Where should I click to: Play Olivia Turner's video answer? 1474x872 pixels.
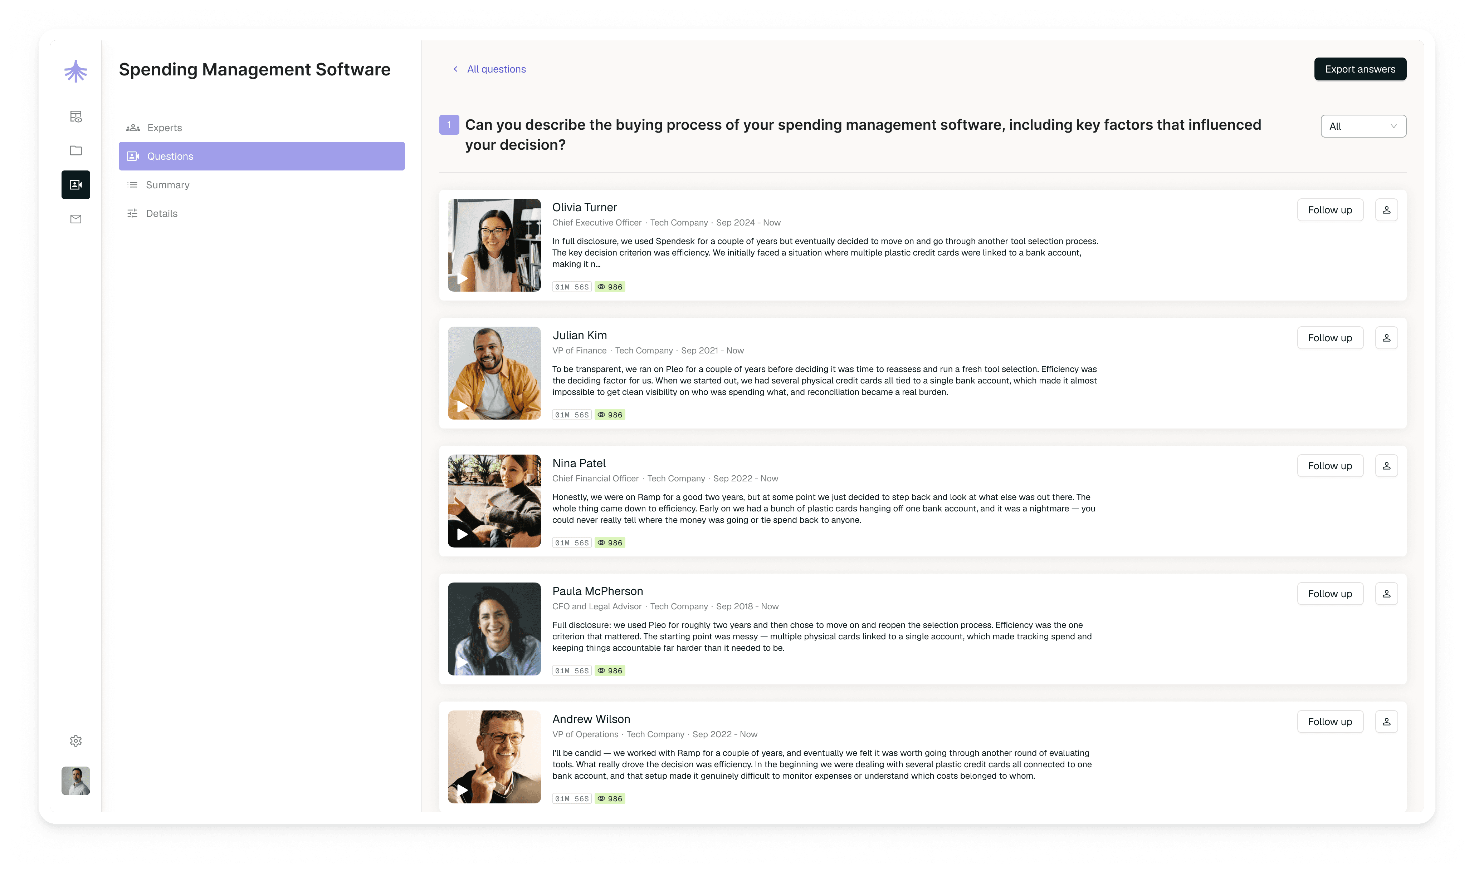(x=462, y=278)
